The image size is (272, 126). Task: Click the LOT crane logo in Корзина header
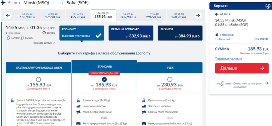[x=268, y=6]
